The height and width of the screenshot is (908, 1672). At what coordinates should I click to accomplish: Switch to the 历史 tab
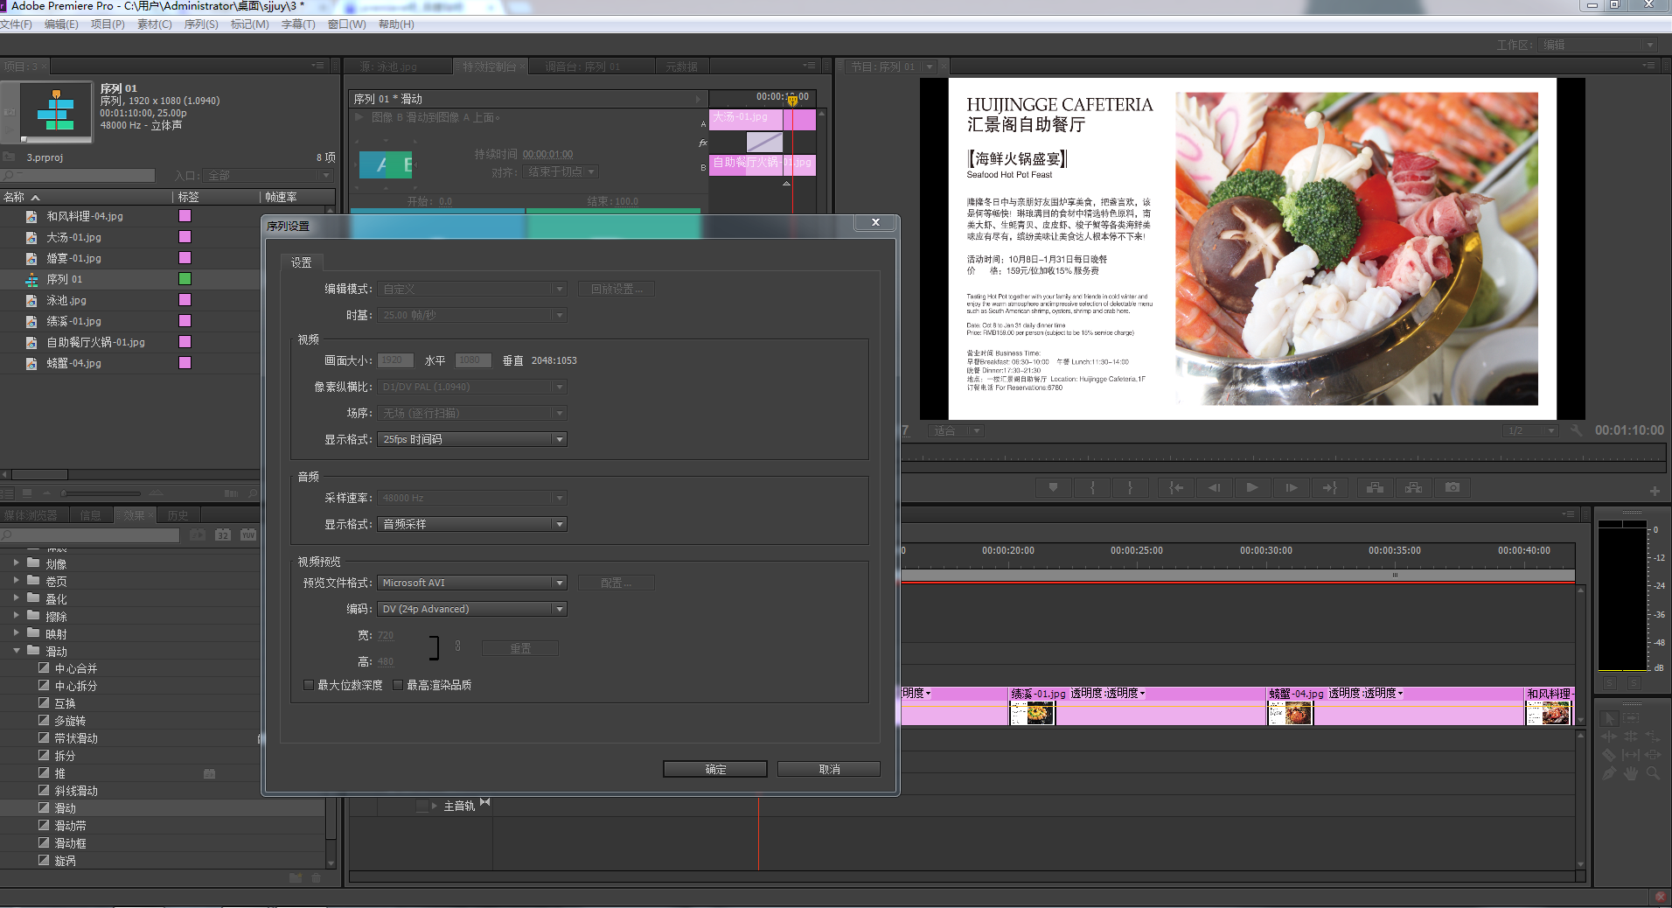[x=178, y=515]
